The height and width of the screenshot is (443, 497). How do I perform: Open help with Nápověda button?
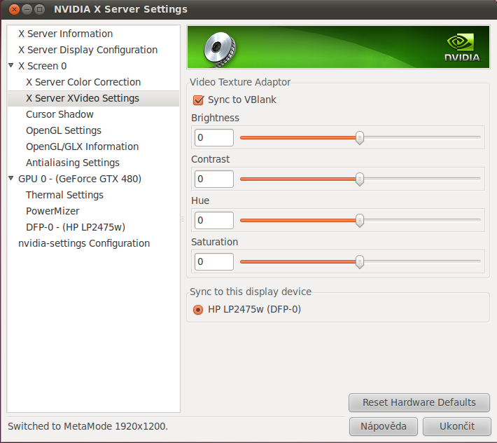pyautogui.click(x=384, y=426)
